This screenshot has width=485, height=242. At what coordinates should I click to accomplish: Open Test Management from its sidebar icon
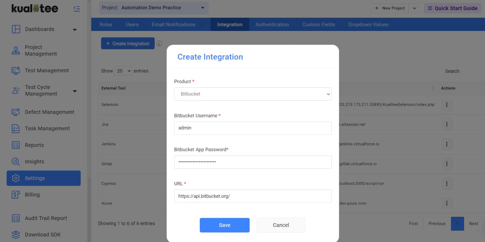click(x=16, y=71)
